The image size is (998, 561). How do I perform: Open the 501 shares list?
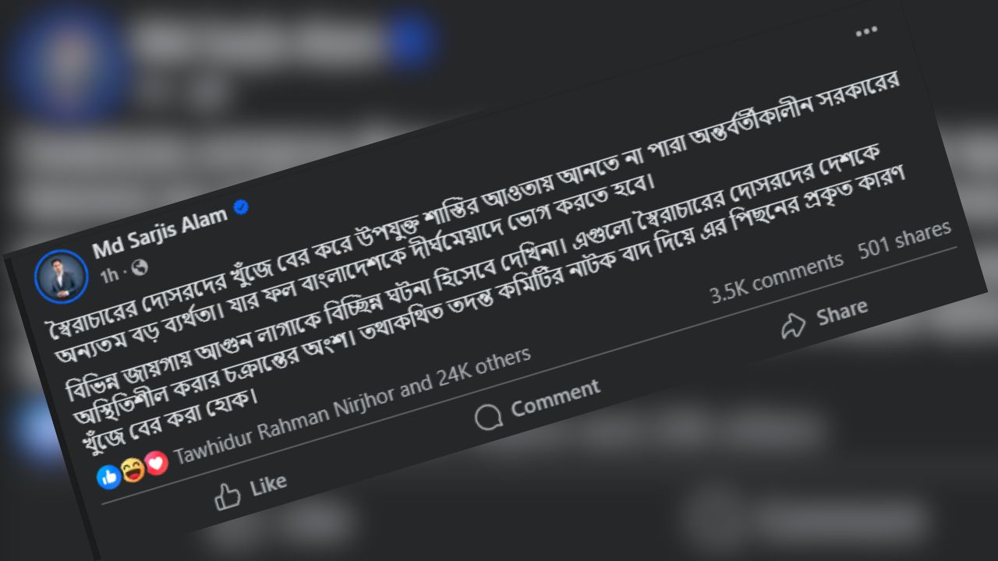click(905, 242)
